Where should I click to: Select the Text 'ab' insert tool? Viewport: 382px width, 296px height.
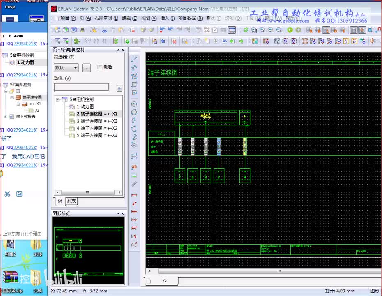[x=134, y=167]
